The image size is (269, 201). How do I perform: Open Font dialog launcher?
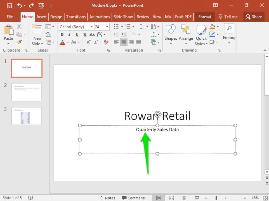coord(108,50)
